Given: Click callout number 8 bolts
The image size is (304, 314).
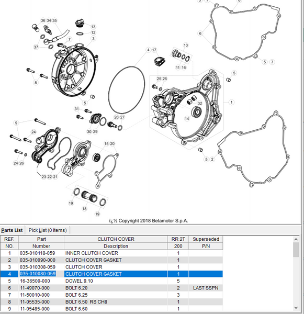Looking at the screenshot, I should [36, 83].
